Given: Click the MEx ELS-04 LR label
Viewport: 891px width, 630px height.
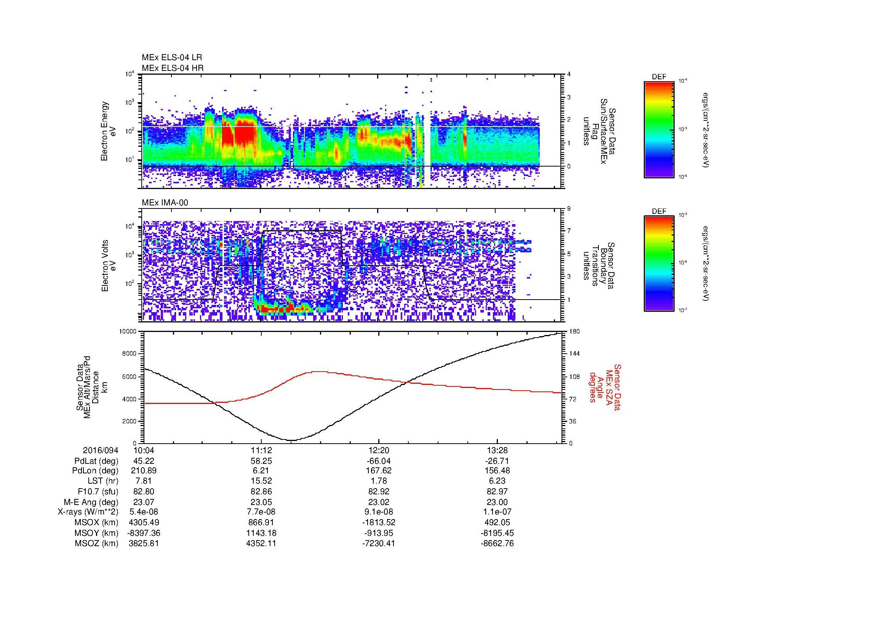Looking at the screenshot, I should pyautogui.click(x=172, y=58).
